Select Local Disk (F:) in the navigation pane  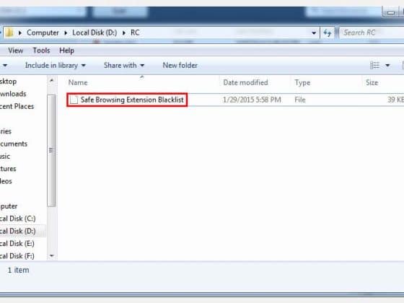pyautogui.click(x=17, y=255)
